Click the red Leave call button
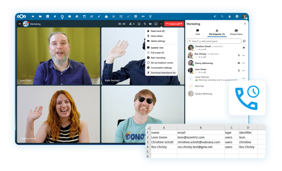Viewport: 282px width, 171px height. pyautogui.click(x=173, y=24)
